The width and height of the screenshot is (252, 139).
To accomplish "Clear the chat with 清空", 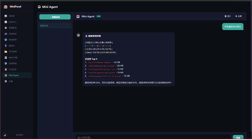I will pos(228,16).
